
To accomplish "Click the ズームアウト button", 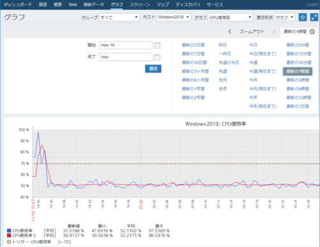I will pyautogui.click(x=252, y=32).
